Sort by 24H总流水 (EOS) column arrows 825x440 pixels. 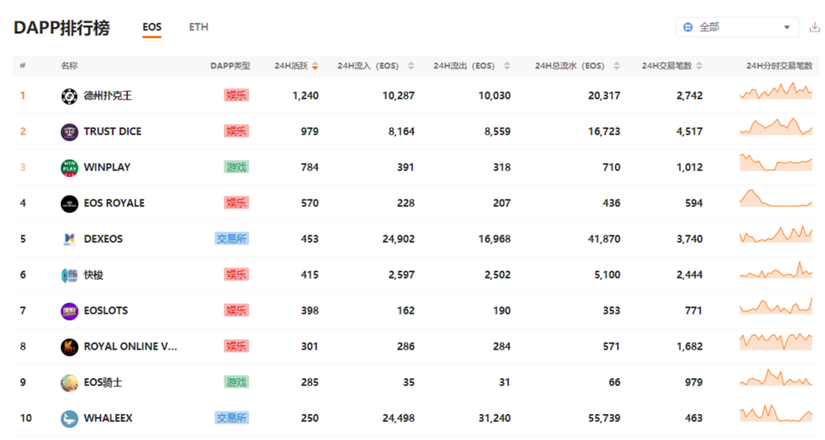pyautogui.click(x=617, y=66)
